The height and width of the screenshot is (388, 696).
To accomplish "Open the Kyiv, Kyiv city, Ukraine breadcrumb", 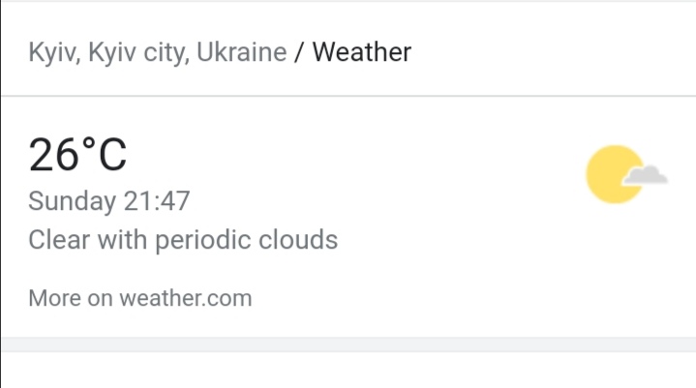I will [158, 52].
